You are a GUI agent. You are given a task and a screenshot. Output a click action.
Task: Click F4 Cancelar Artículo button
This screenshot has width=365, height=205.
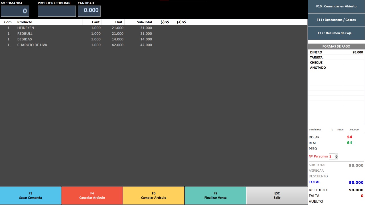[x=92, y=195]
